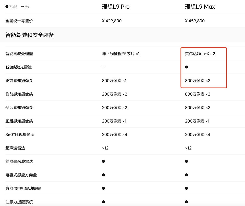Viewport: 245px width, 206px height.
Task: Click Pro's dot for 注意力提醒系统
Action: click(x=103, y=202)
